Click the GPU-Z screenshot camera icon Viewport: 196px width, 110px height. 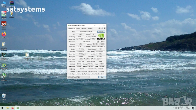pyautogui.click(x=99, y=28)
